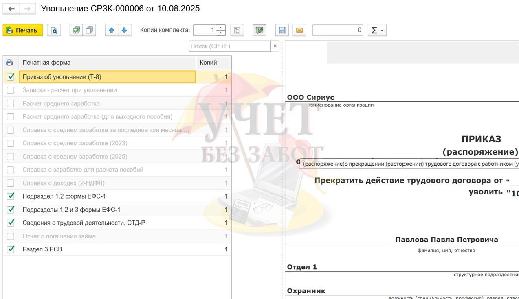Go back with the left arrow button
The height and width of the screenshot is (299, 519).
[x=11, y=9]
